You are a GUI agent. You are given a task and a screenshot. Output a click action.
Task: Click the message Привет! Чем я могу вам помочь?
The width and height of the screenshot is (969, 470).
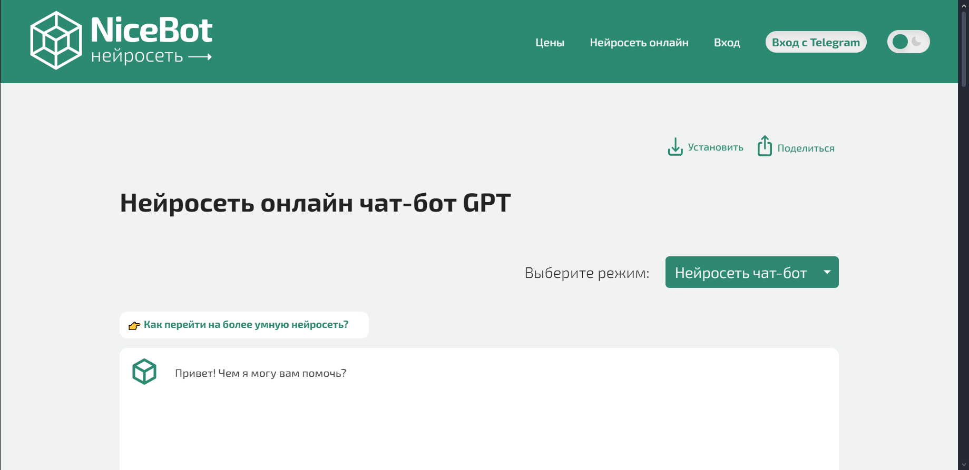260,373
